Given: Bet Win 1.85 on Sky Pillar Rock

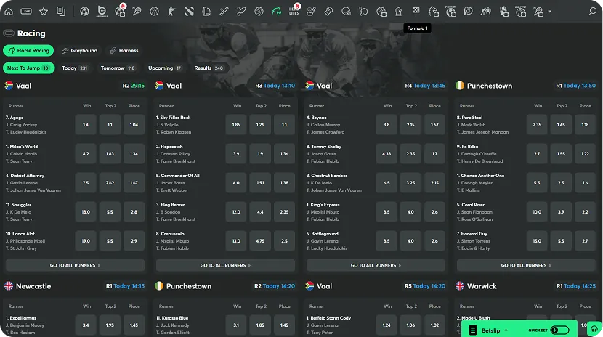Looking at the screenshot, I should pos(236,124).
